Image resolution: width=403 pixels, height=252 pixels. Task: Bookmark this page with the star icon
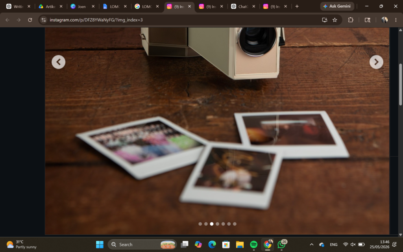pos(335,20)
